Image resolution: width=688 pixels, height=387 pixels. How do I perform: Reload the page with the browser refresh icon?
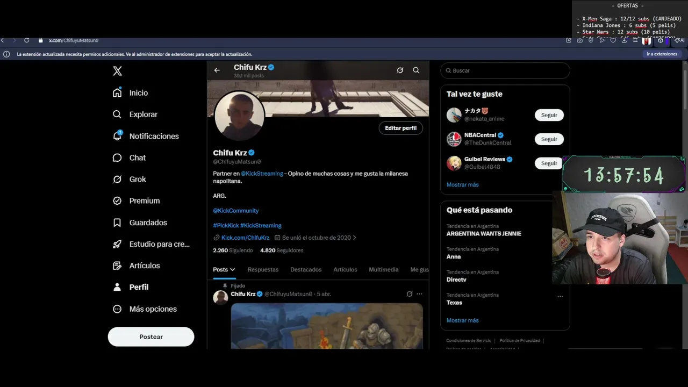tap(26, 40)
